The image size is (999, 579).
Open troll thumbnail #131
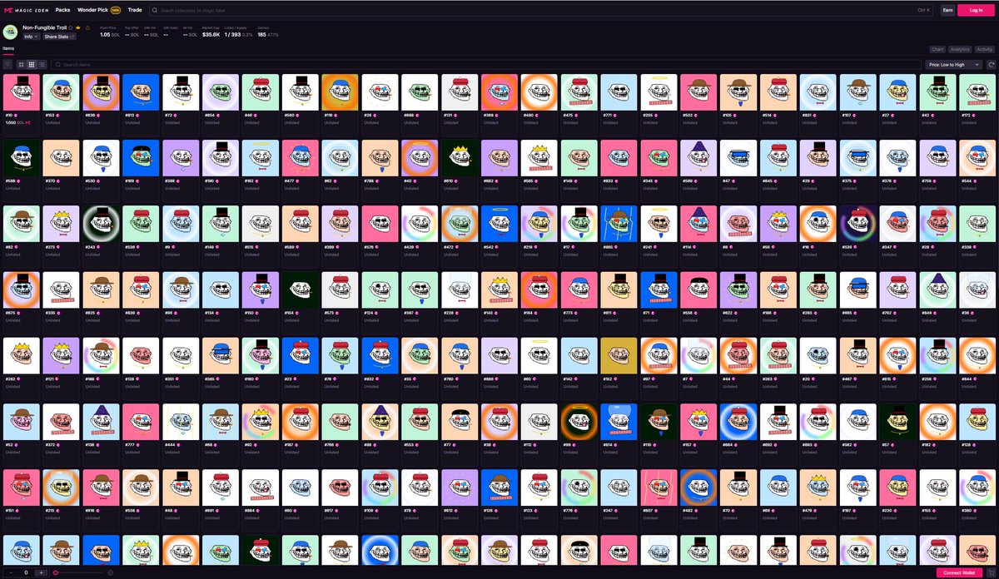coord(460,92)
